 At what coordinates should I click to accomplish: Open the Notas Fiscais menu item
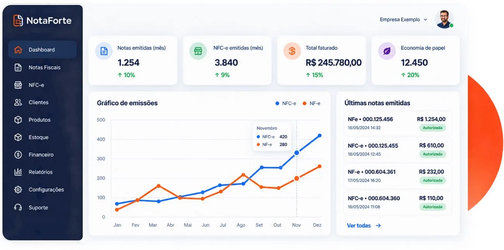tap(42, 67)
